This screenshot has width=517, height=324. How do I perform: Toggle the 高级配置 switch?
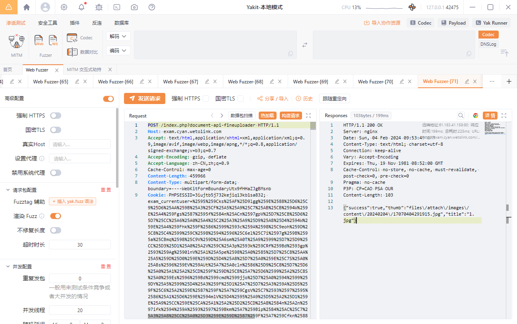pyautogui.click(x=108, y=98)
